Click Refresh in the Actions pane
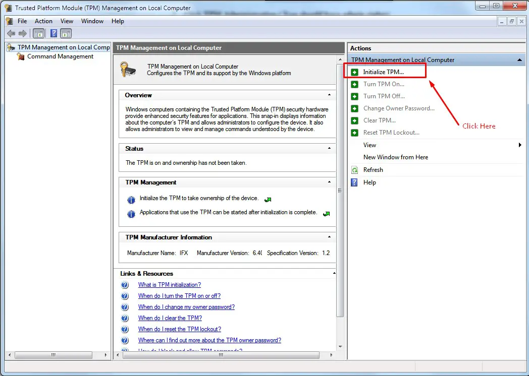 (373, 170)
